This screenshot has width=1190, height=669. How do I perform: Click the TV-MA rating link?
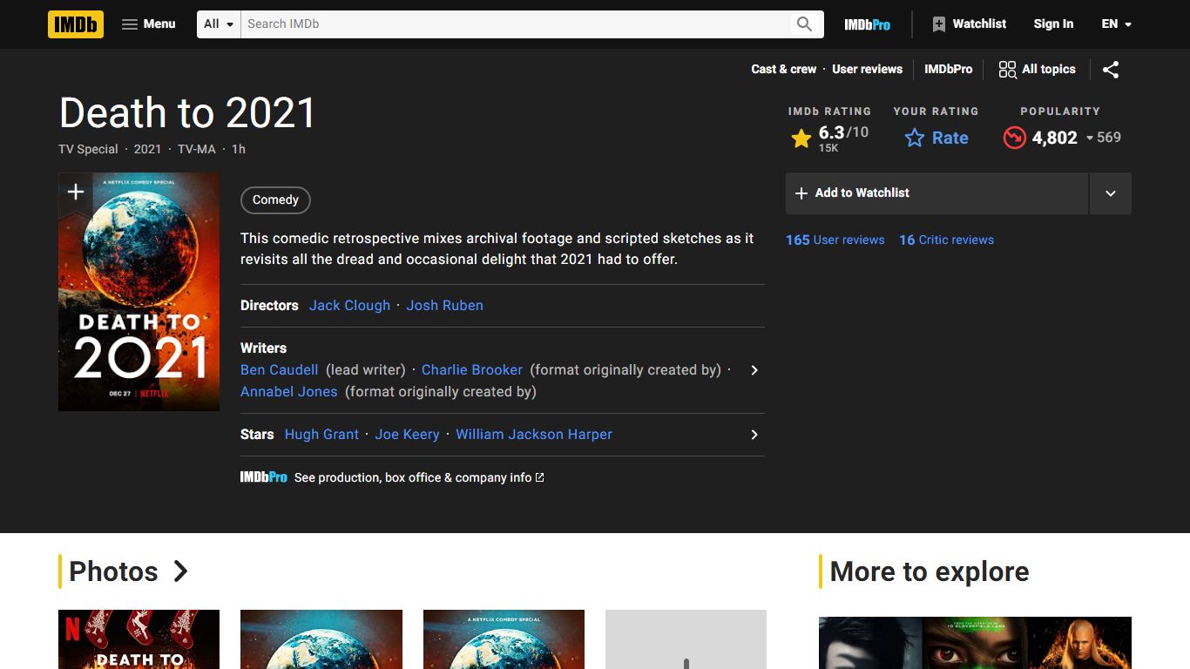point(196,150)
